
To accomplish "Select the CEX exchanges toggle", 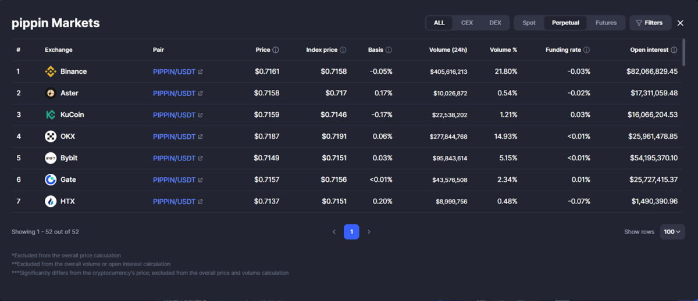I will point(467,23).
